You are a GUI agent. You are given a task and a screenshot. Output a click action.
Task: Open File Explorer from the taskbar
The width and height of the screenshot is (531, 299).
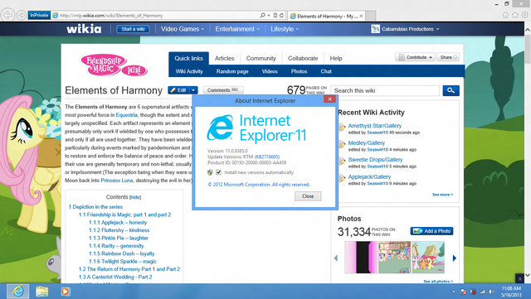click(42, 292)
